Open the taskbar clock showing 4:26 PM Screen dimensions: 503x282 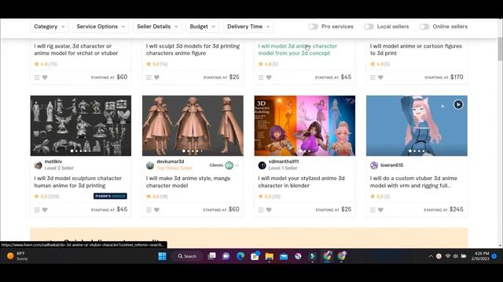click(x=480, y=256)
